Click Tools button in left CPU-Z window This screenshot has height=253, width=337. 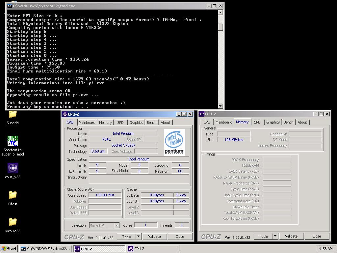click(x=126, y=237)
